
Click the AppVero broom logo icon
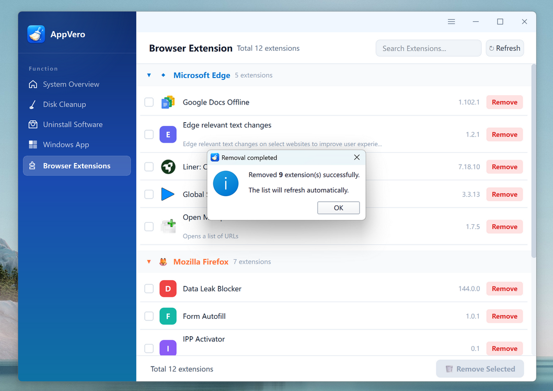click(x=36, y=34)
